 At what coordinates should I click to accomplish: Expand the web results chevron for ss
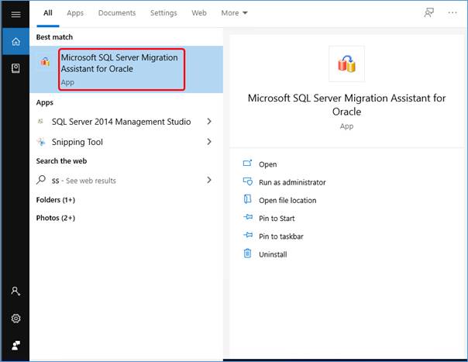tap(209, 180)
